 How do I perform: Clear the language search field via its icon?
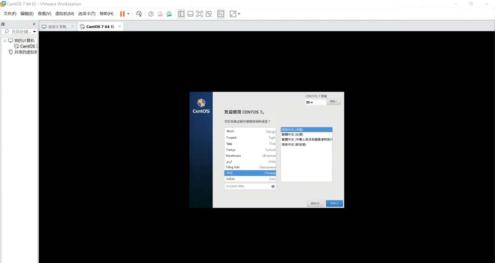click(x=273, y=186)
